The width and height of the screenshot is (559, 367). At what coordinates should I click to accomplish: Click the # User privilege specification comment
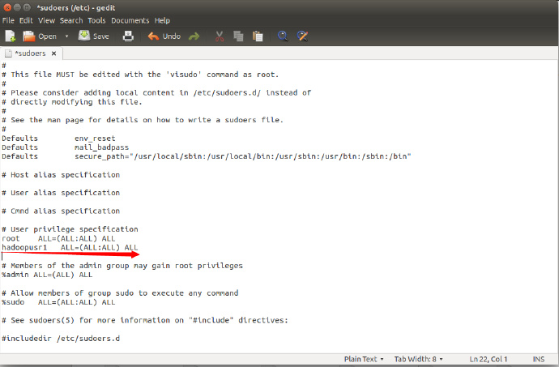[x=70, y=229]
